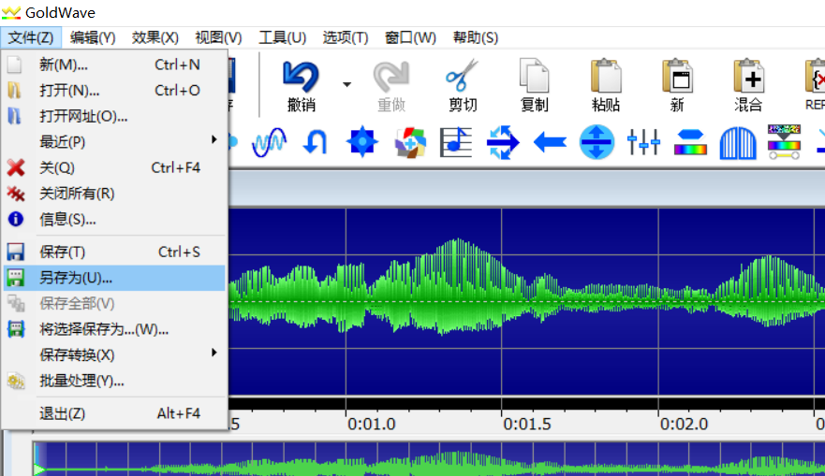Click the 重做 redo toolbar button

tap(391, 86)
